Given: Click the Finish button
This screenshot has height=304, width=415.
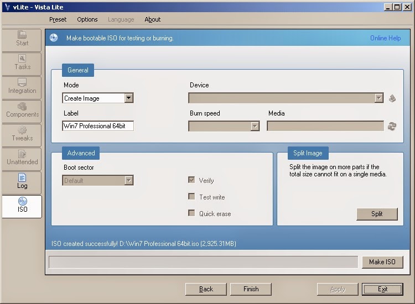Looking at the screenshot, I should point(251,289).
